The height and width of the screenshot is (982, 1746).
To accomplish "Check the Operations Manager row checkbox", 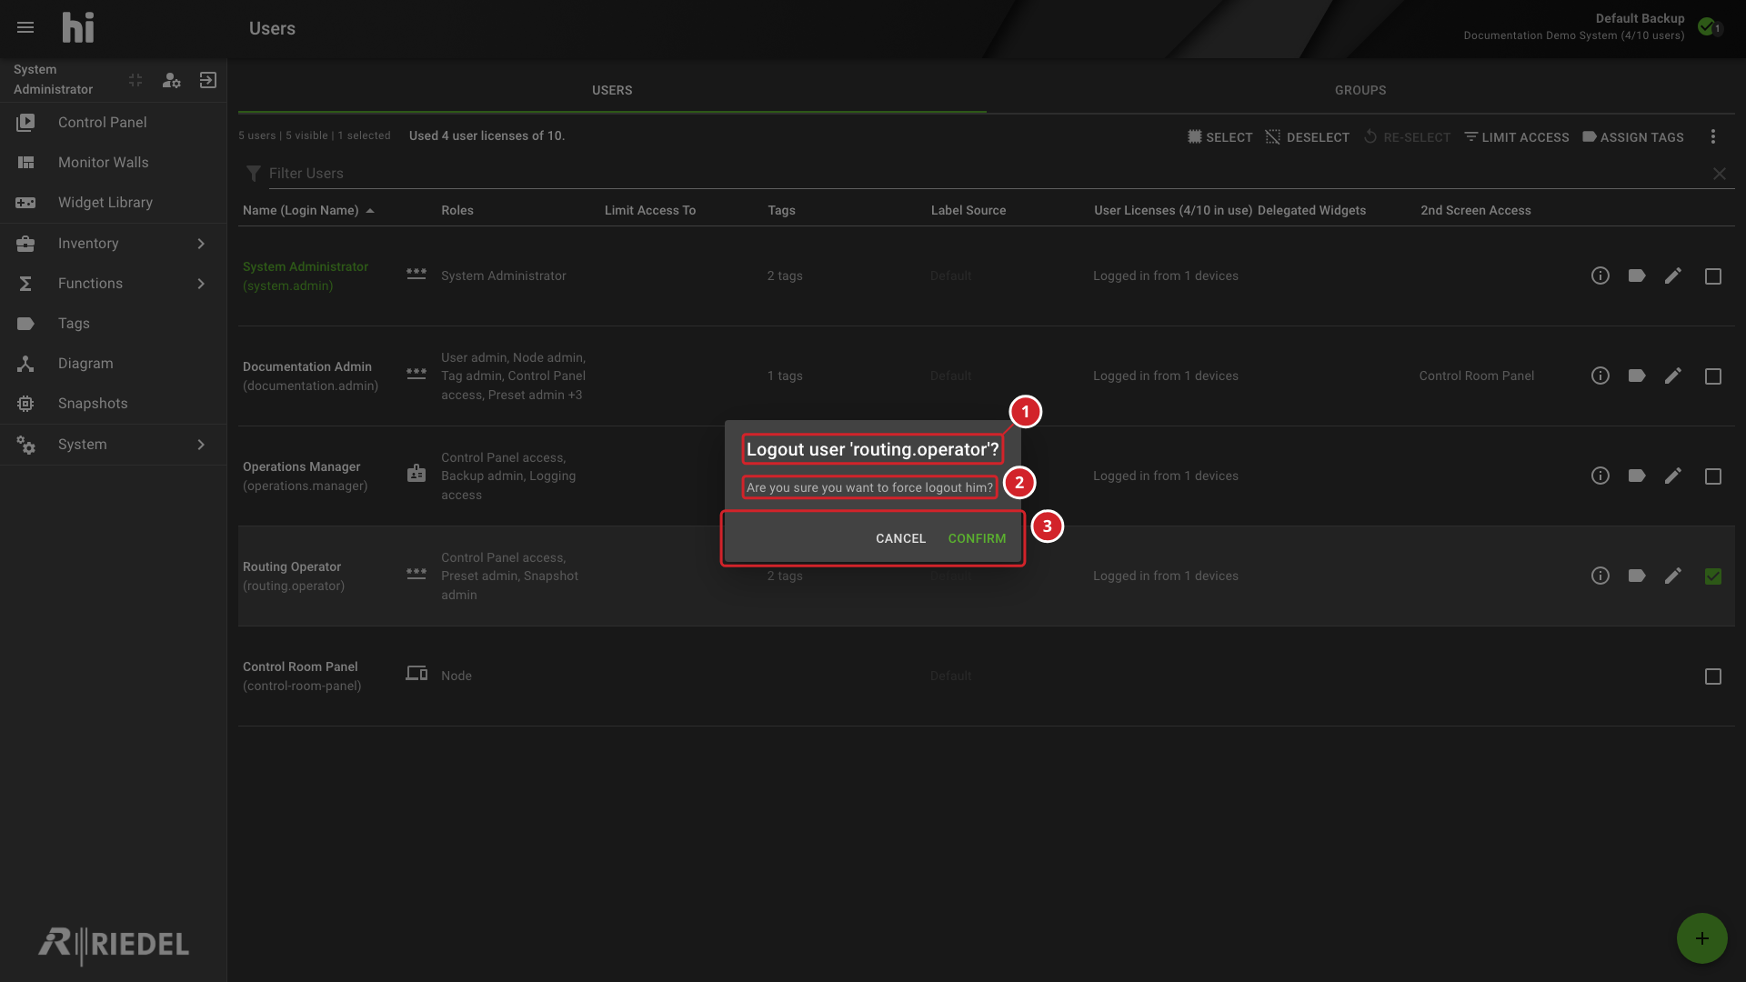I will click(x=1713, y=476).
